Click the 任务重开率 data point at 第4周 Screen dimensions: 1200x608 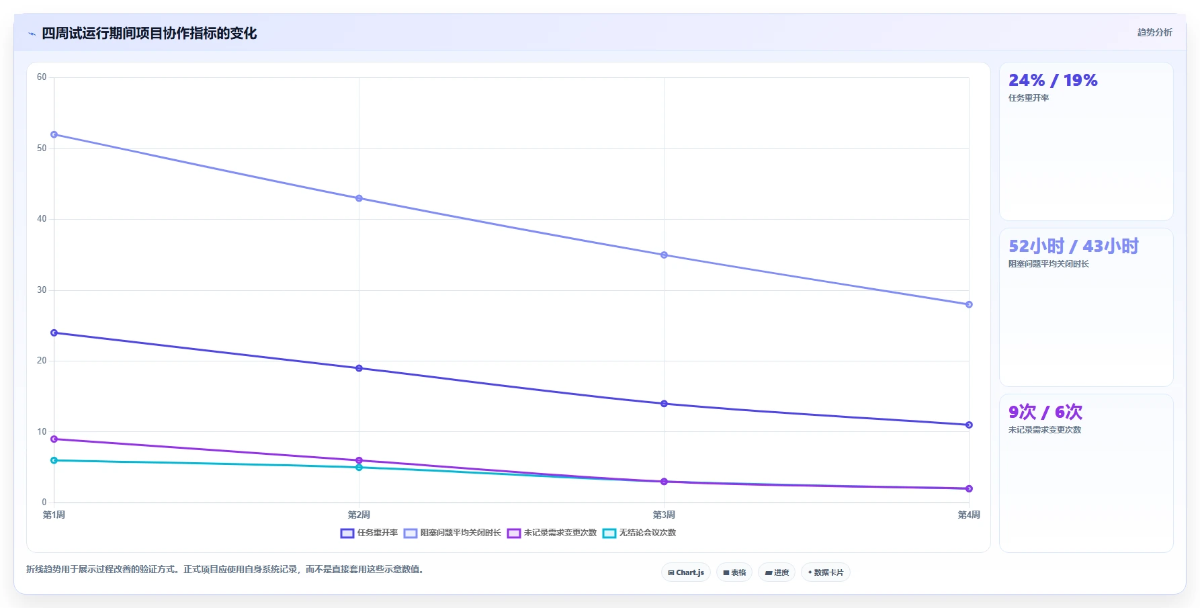click(x=969, y=425)
